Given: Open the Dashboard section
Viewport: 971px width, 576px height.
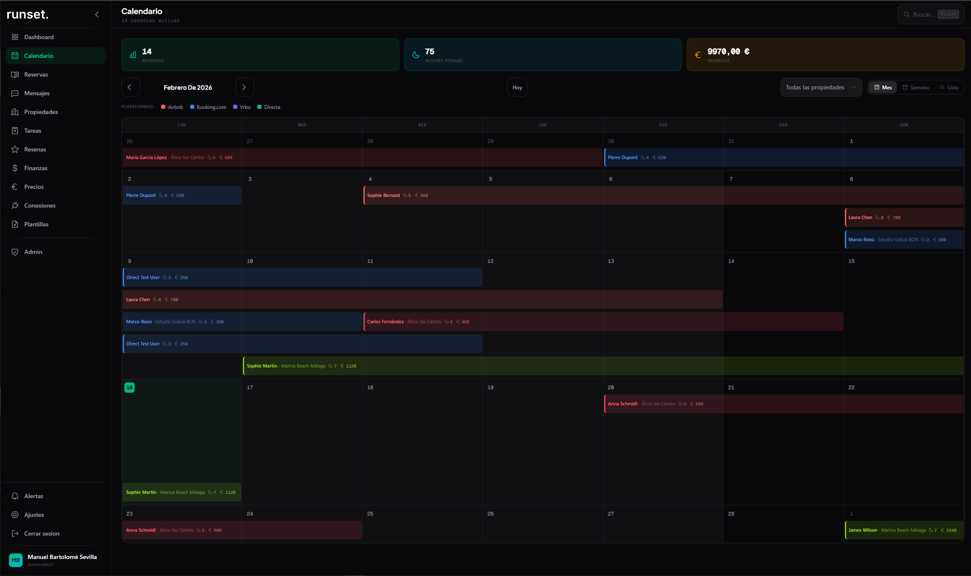Looking at the screenshot, I should click(x=39, y=37).
